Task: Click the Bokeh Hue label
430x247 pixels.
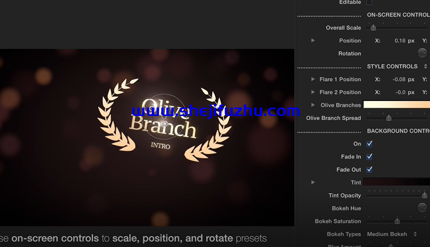Action: click(x=347, y=208)
